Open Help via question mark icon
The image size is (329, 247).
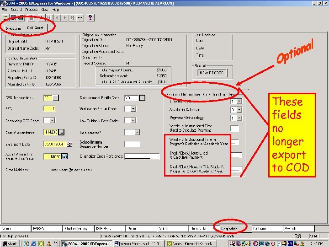[x=90, y=18]
